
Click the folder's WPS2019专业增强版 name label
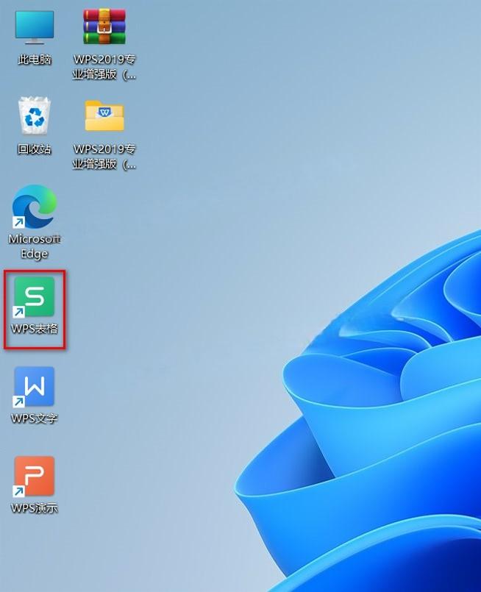(104, 156)
